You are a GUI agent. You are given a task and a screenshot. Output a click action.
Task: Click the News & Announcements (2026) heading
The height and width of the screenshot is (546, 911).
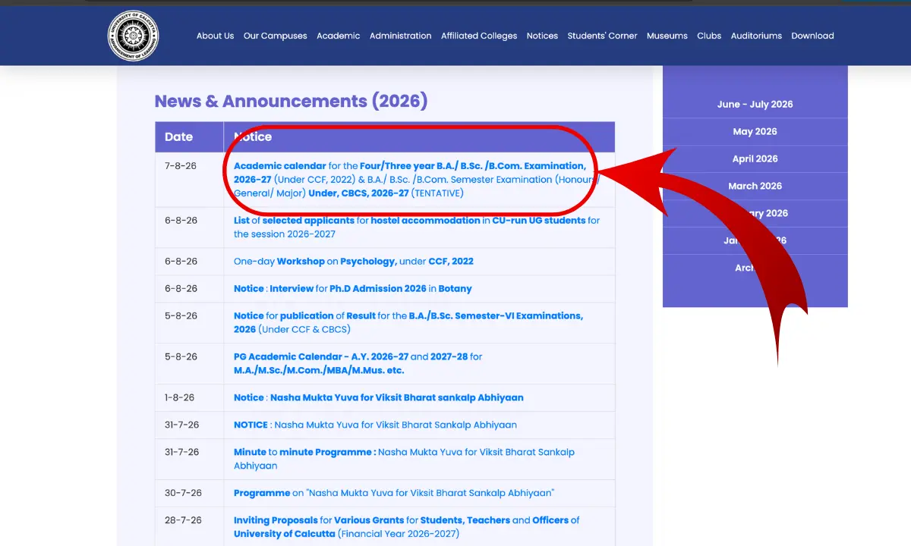pyautogui.click(x=291, y=102)
